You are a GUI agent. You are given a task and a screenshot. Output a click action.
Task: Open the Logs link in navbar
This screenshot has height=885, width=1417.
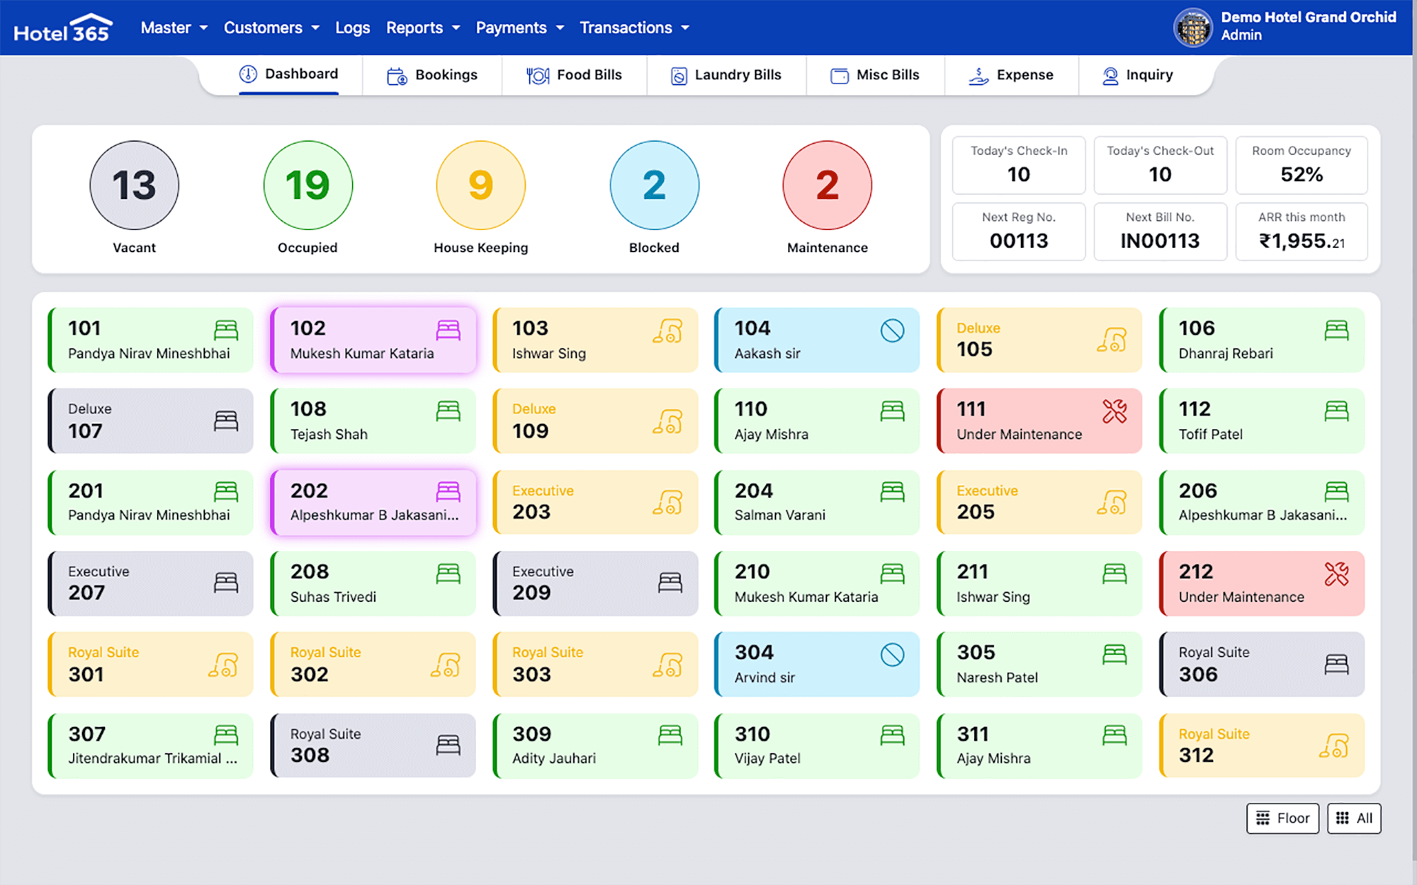[x=352, y=28]
